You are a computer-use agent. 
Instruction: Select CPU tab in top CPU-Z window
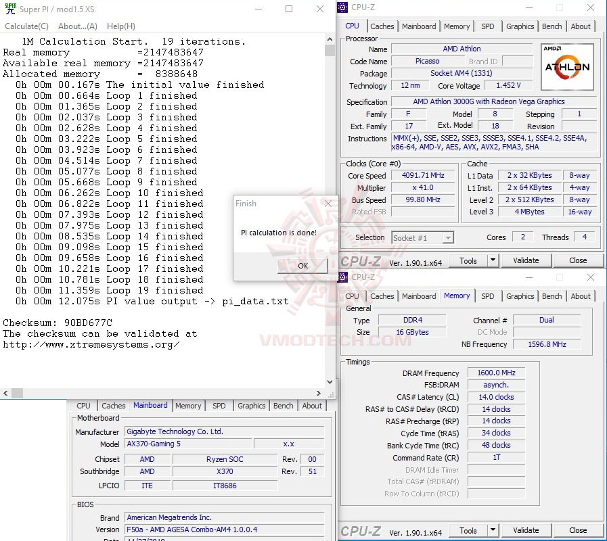[x=353, y=26]
